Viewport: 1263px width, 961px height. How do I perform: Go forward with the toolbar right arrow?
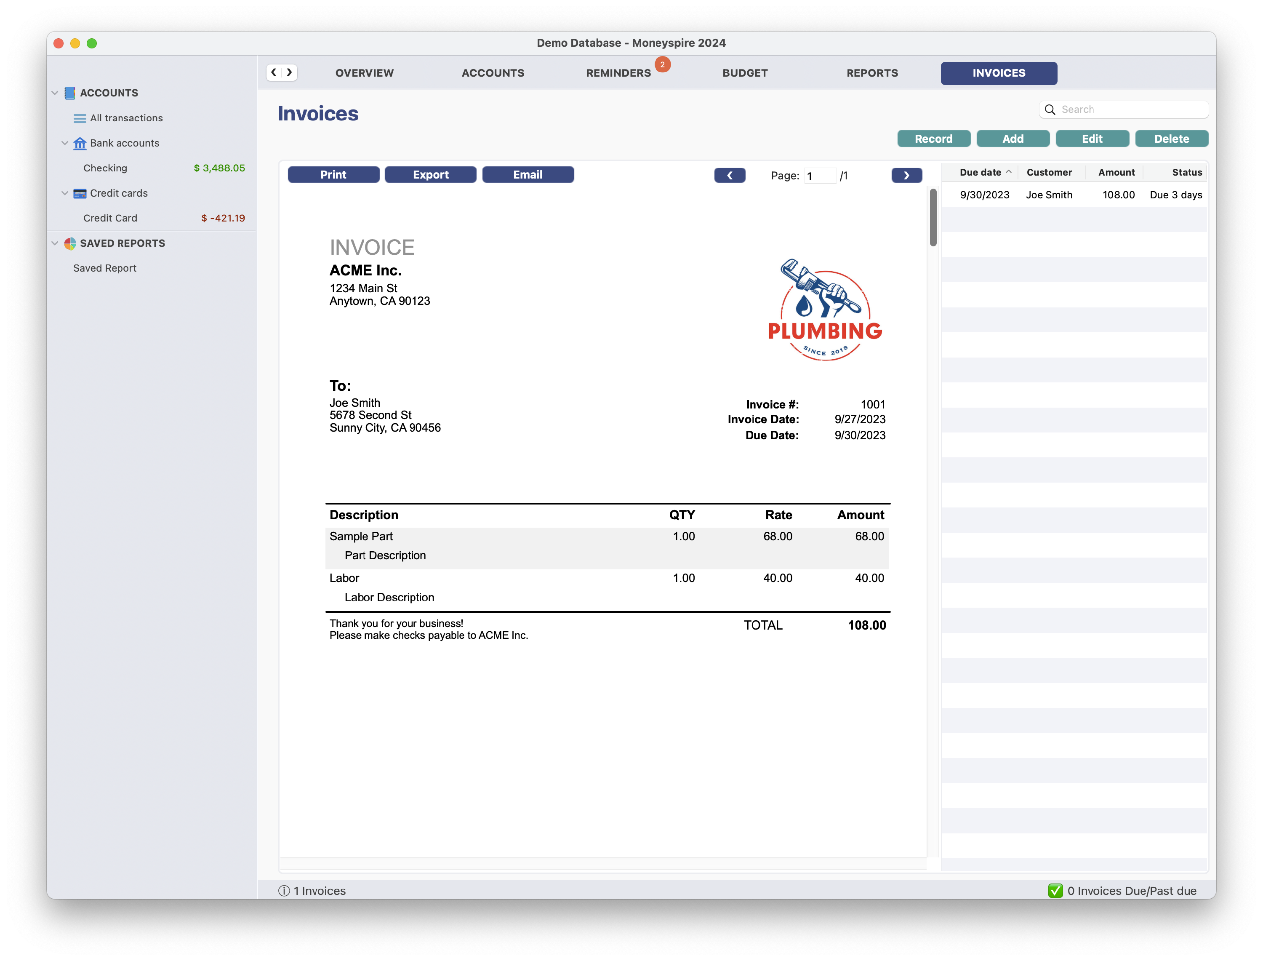[x=289, y=72]
